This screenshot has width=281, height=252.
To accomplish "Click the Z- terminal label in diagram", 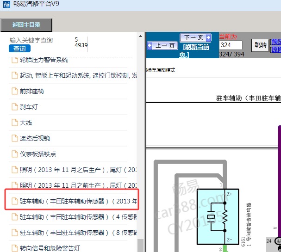I will (x=230, y=240).
